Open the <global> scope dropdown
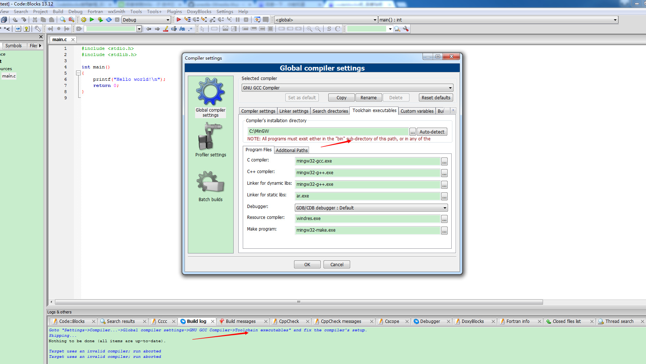The height and width of the screenshot is (364, 646). click(326, 20)
